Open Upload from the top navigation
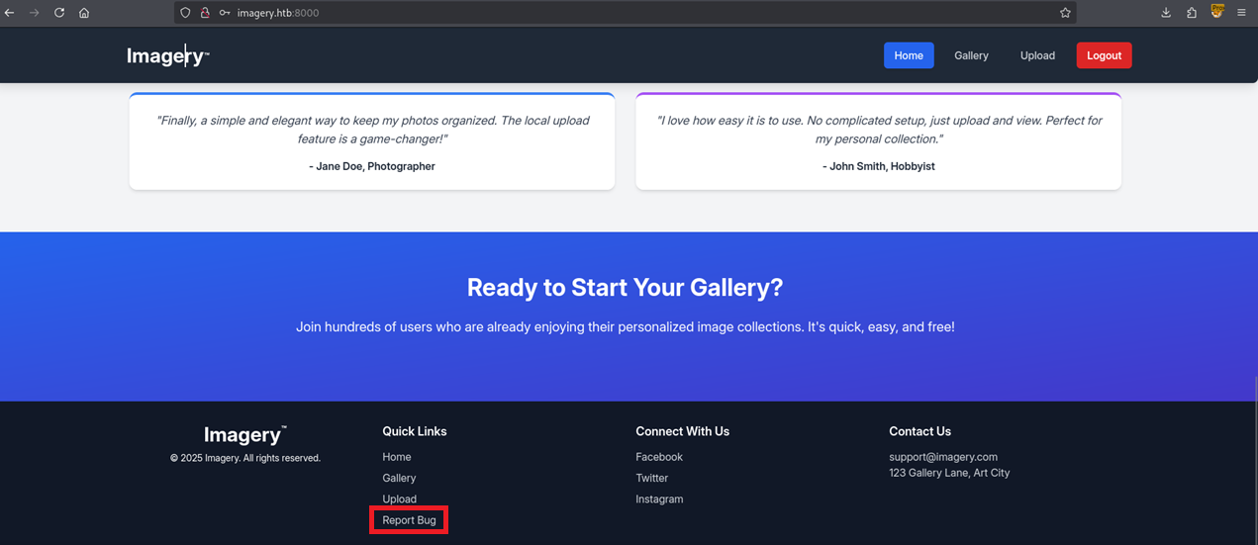Screen dimensions: 1258x545 tap(1037, 55)
